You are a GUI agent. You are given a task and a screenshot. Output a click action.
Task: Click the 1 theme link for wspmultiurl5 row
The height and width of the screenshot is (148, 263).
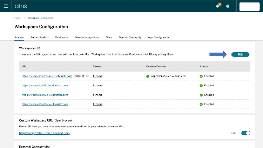tap(97, 104)
